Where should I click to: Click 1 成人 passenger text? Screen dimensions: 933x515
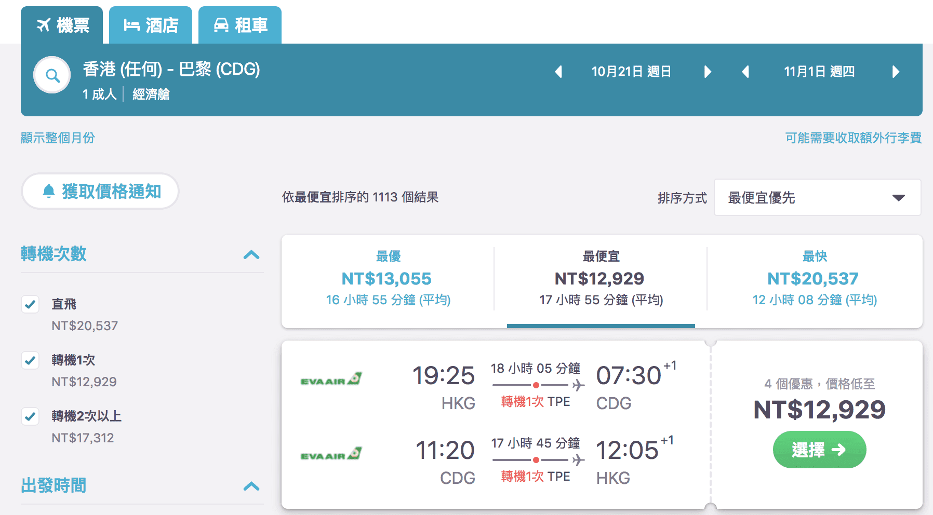(100, 94)
